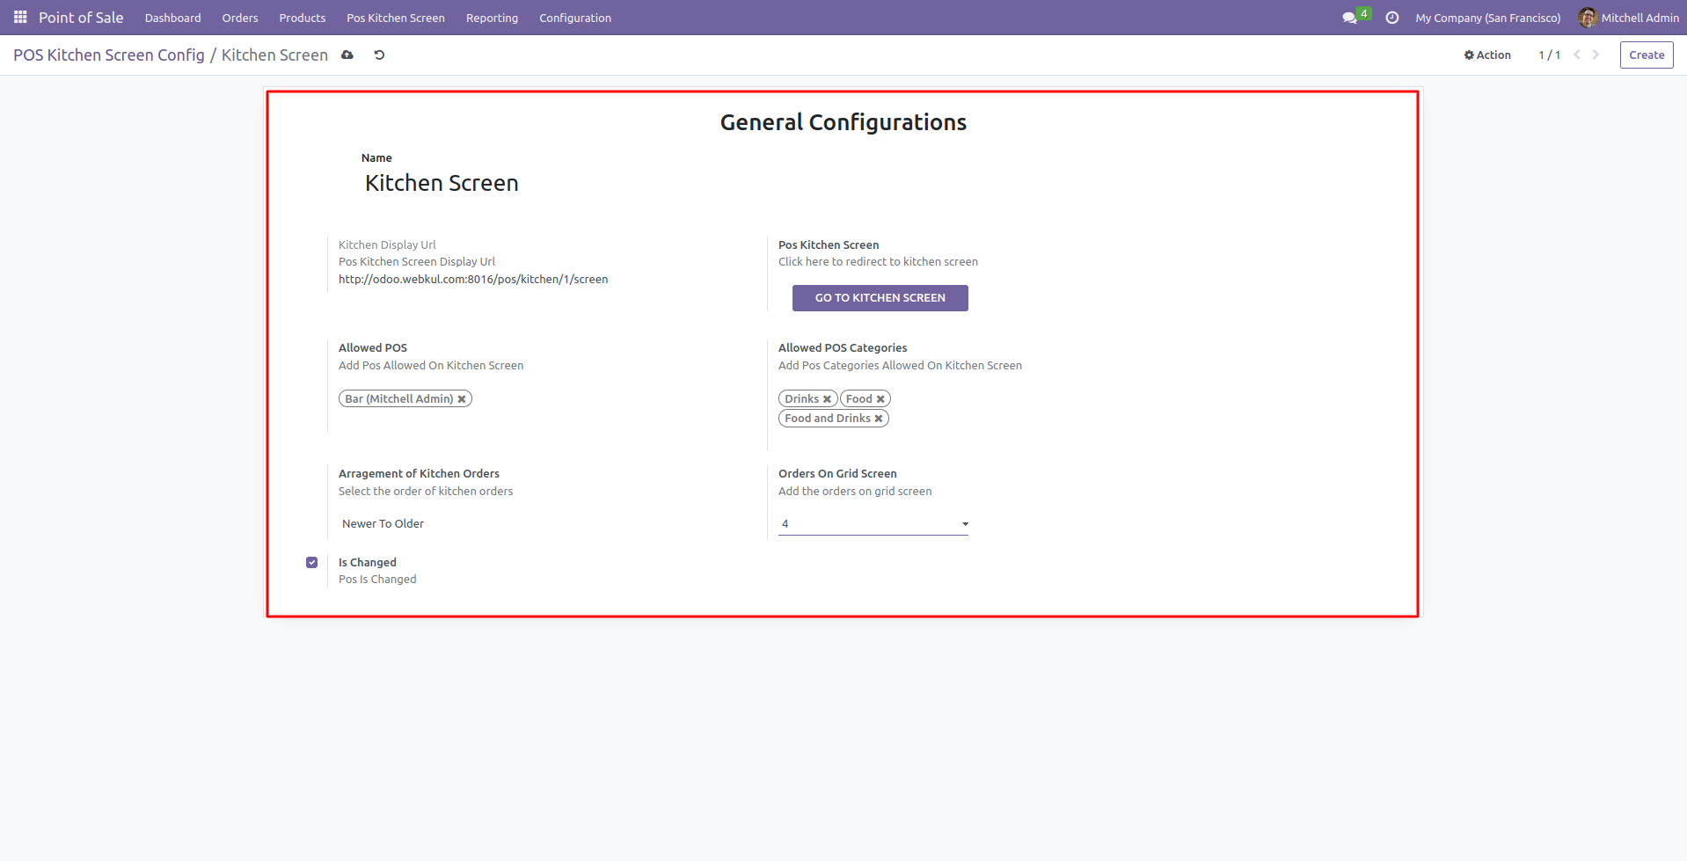This screenshot has width=1687, height=861.
Task: Click the Kitchen Screen name field
Action: coord(442,183)
